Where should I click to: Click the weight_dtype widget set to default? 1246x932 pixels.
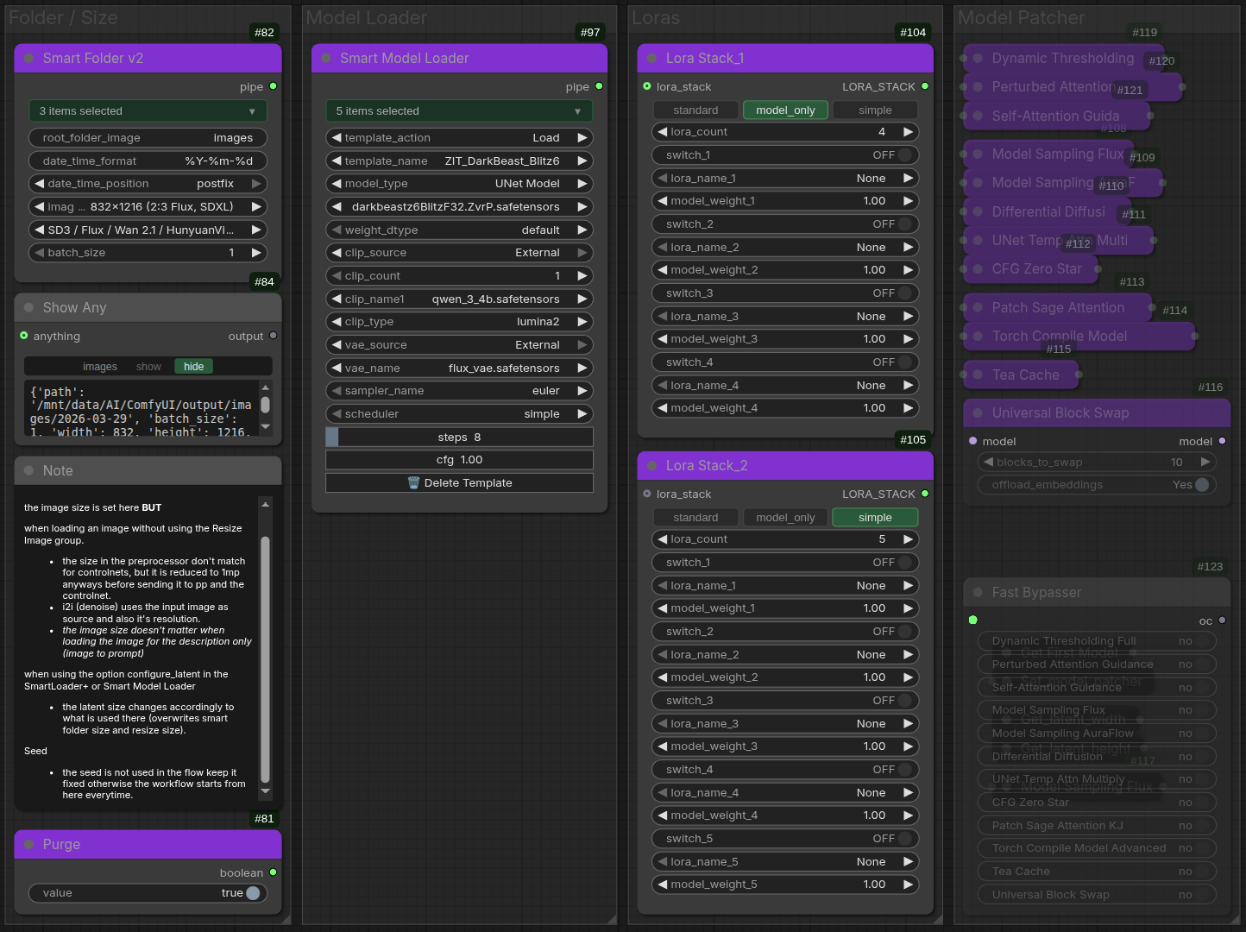(x=459, y=230)
